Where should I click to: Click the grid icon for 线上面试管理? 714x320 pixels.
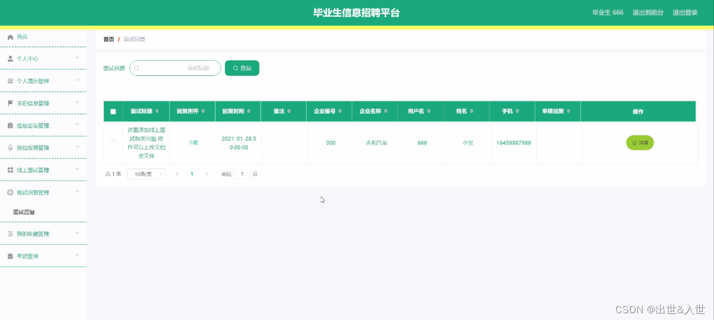tap(10, 170)
